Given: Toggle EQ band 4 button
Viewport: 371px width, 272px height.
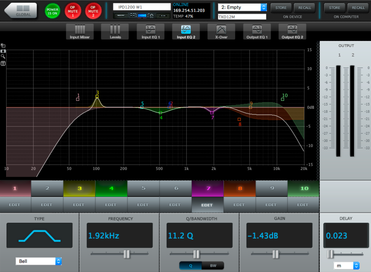Looking at the screenshot, I should click(x=111, y=188).
